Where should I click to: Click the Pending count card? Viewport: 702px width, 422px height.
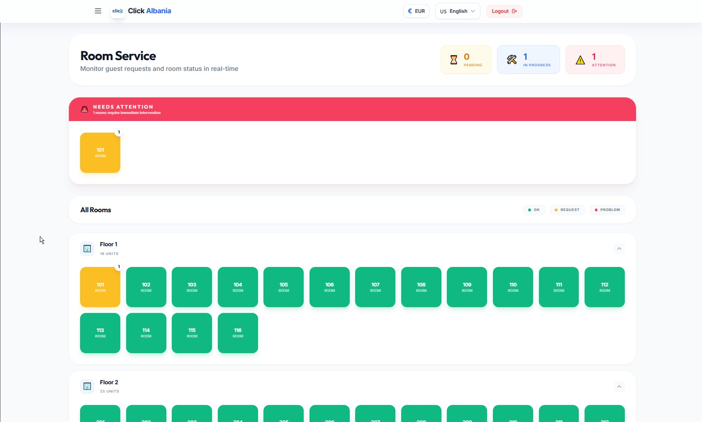pyautogui.click(x=466, y=60)
